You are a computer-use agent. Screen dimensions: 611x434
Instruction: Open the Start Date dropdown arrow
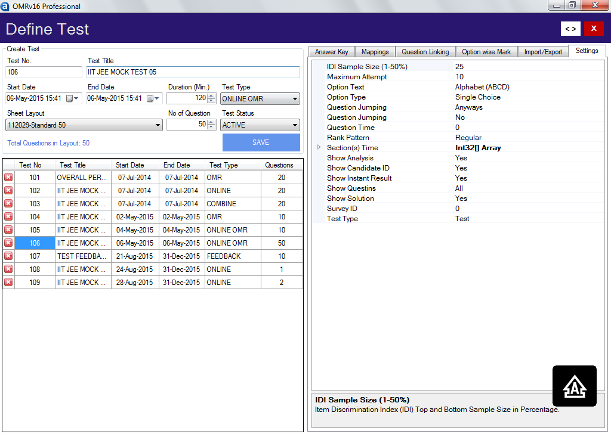(76, 98)
